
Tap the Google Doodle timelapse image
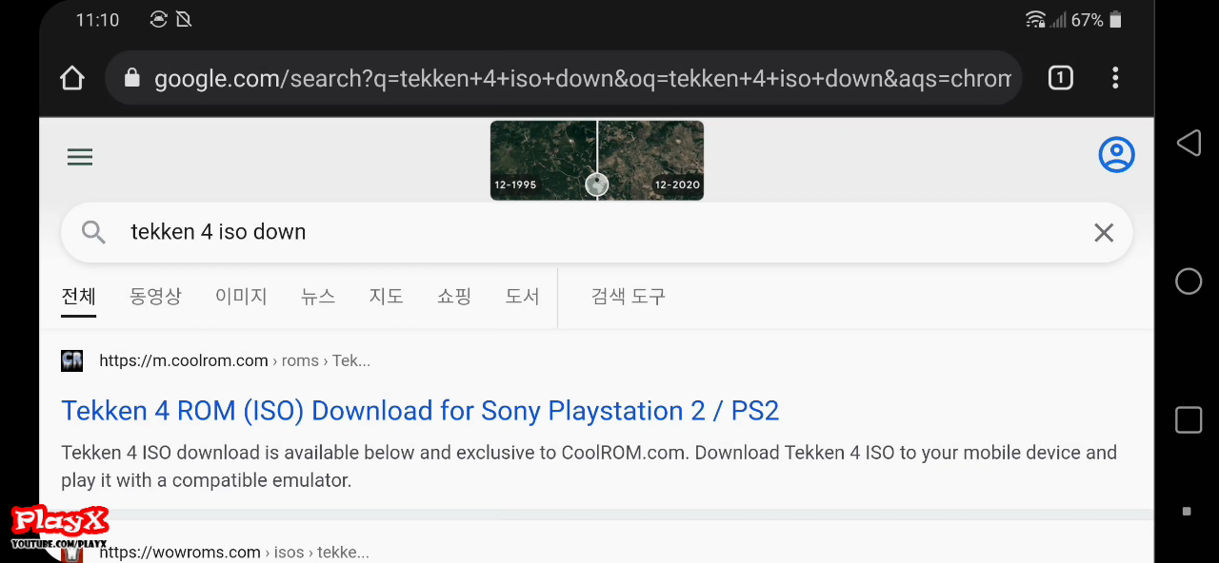coord(597,160)
